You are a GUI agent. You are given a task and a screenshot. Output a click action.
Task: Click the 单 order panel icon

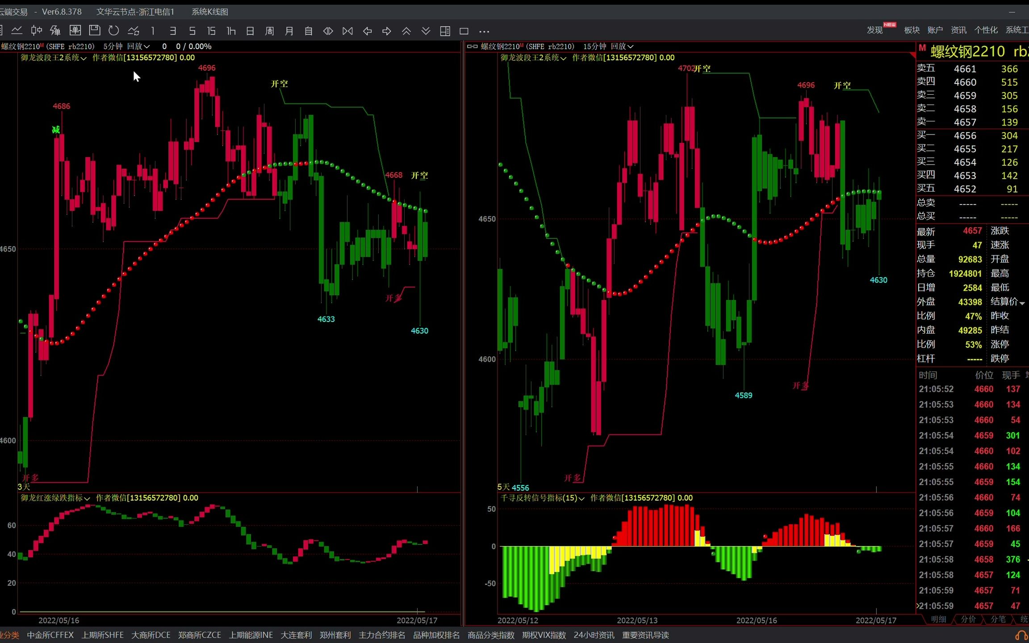point(75,31)
